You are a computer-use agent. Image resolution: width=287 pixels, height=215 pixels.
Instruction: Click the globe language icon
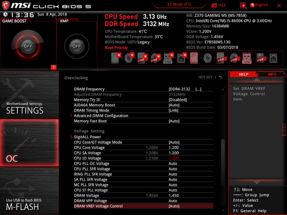tap(252, 5)
